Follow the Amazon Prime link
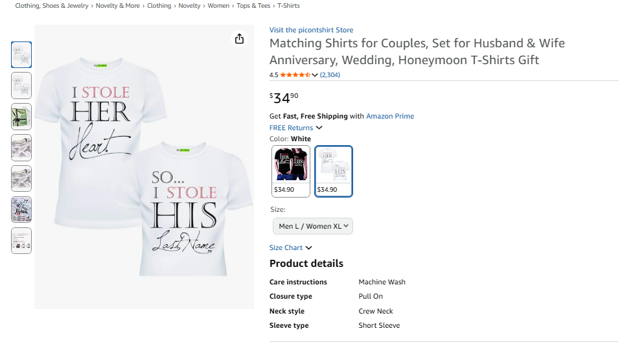Viewport: 622px width, 344px height. coord(390,117)
